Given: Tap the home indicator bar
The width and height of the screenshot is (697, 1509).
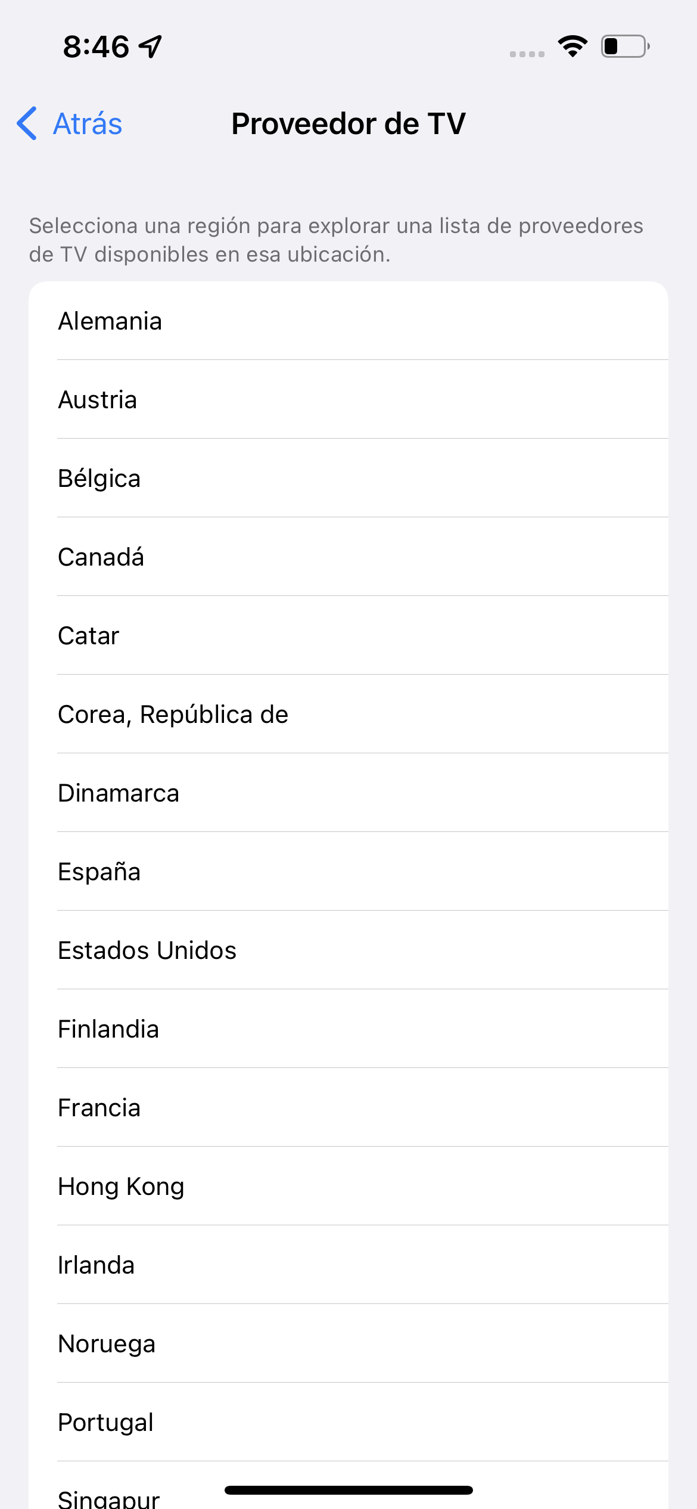Looking at the screenshot, I should [x=348, y=1490].
